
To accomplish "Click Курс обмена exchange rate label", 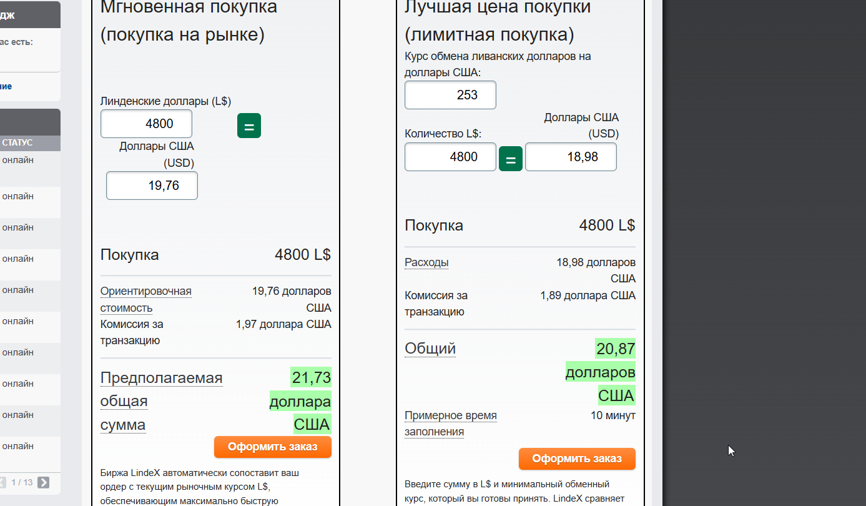I will 498,64.
